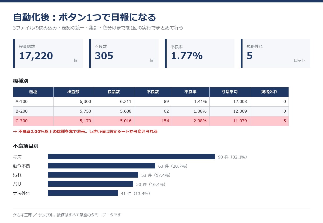The image size is (323, 223).
Task: Click the footer ケガキ工房 sample note
Action: (67, 215)
